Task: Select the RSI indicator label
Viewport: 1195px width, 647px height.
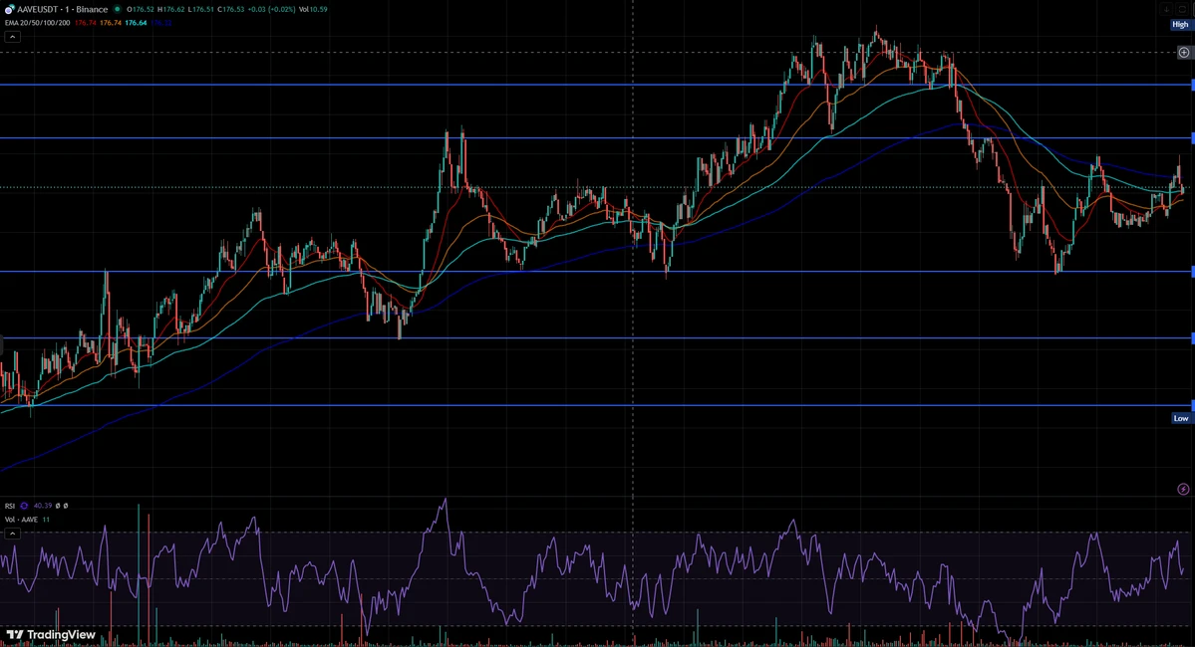Action: click(x=10, y=506)
